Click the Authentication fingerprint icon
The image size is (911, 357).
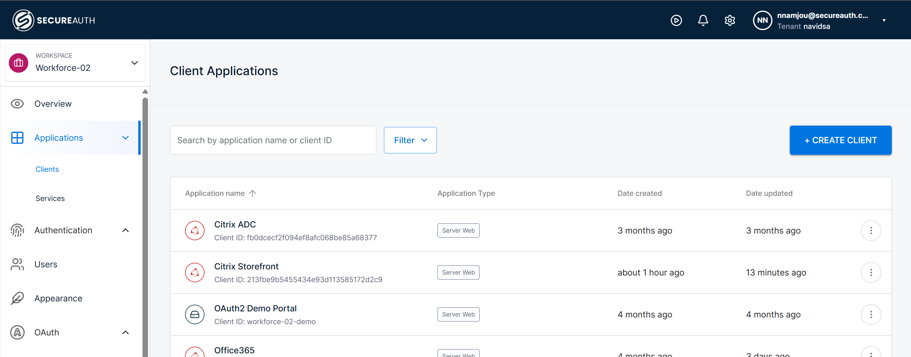(17, 230)
